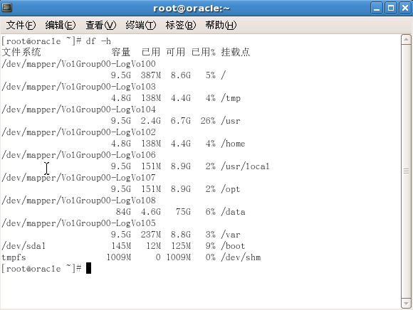Open the 查看(V) menu

click(100, 26)
